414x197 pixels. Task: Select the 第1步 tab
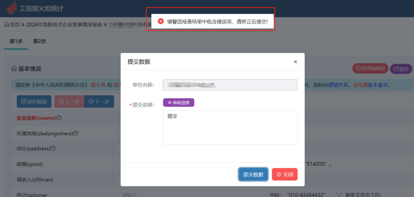click(x=16, y=41)
